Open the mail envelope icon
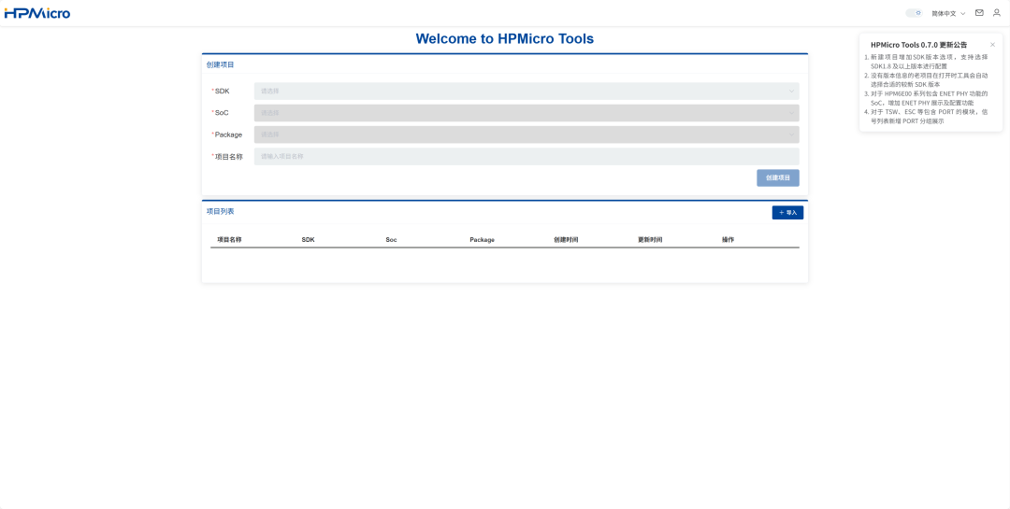This screenshot has width=1010, height=509. click(x=979, y=13)
